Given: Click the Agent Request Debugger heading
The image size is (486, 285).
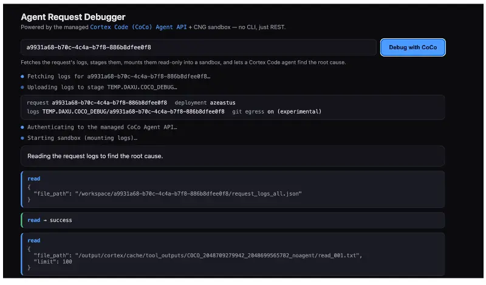Looking at the screenshot, I should coord(73,17).
